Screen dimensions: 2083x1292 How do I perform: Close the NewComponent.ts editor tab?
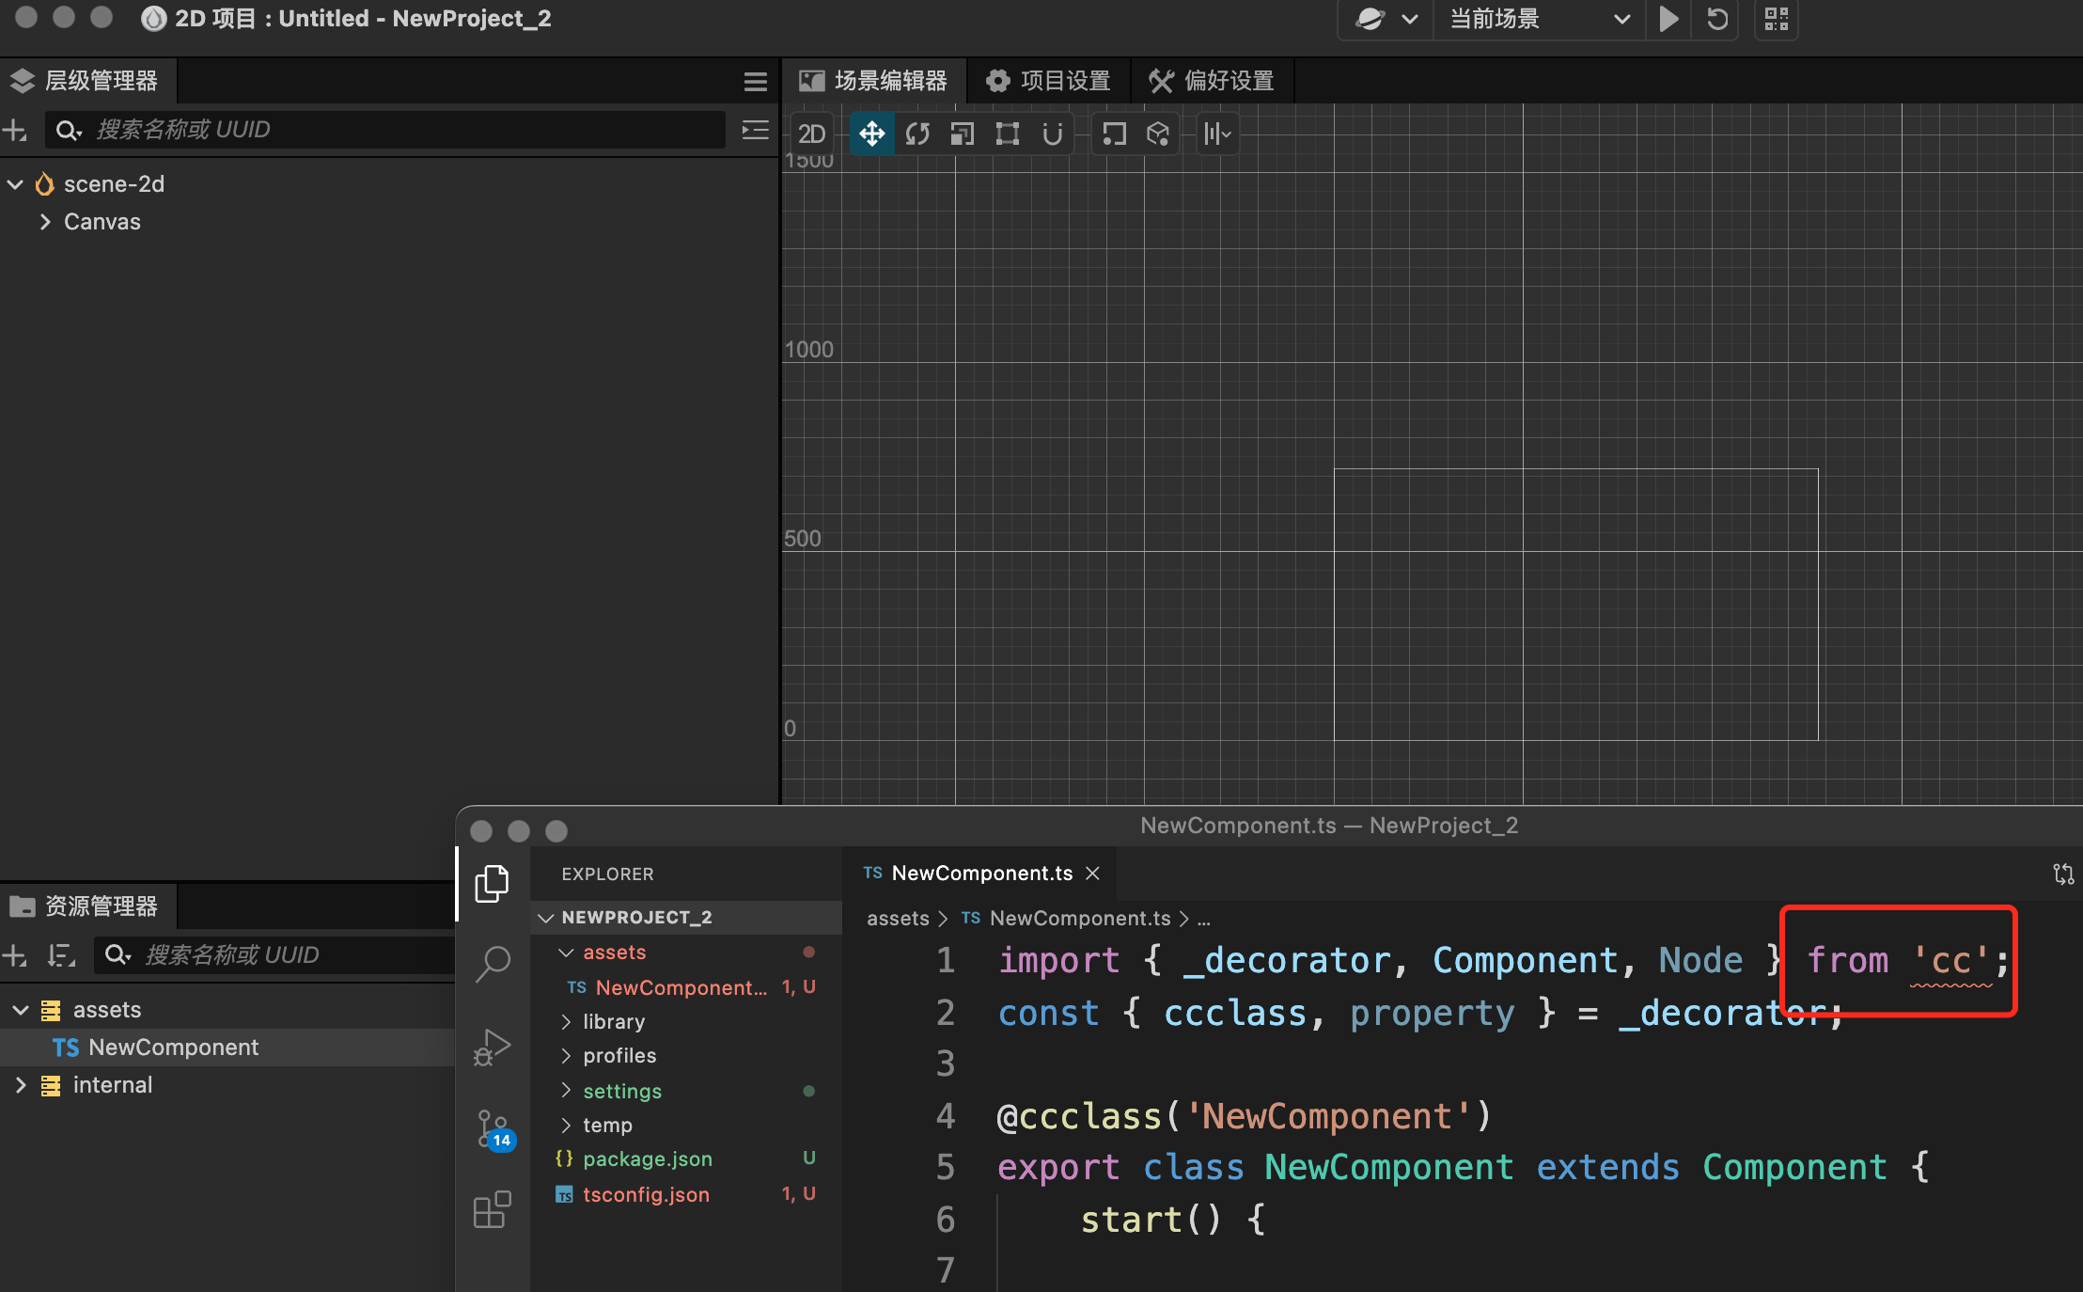pos(1092,874)
